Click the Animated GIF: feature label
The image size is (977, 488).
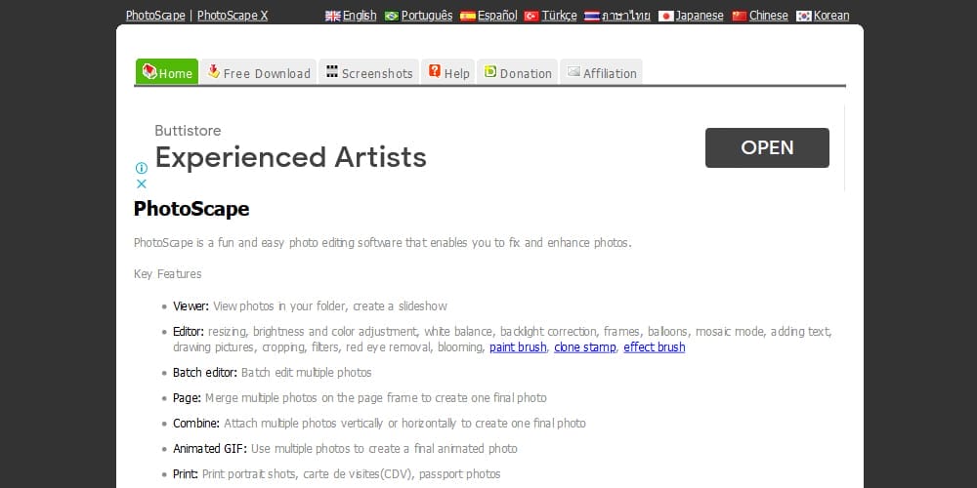tap(210, 449)
